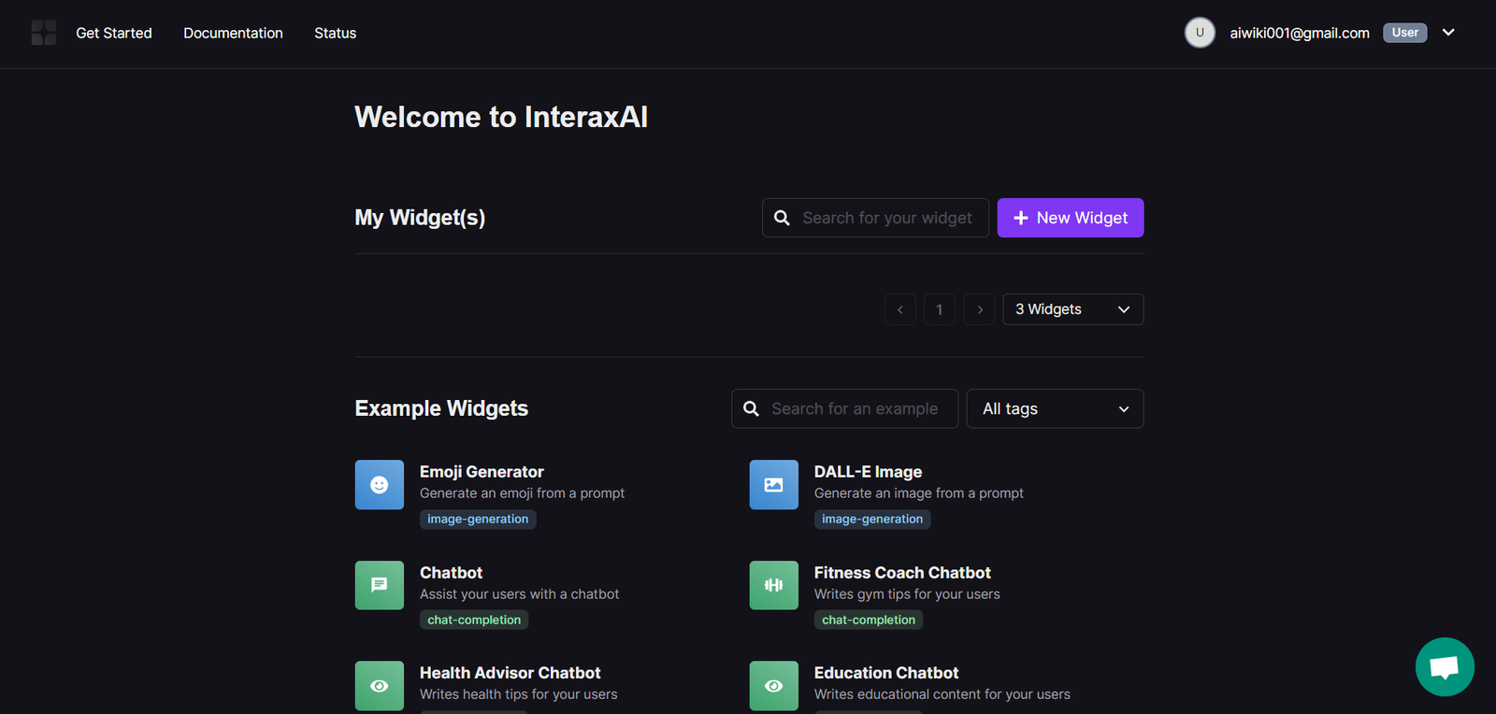Create a New Widget
Image resolution: width=1496 pixels, height=714 pixels.
pyautogui.click(x=1071, y=218)
